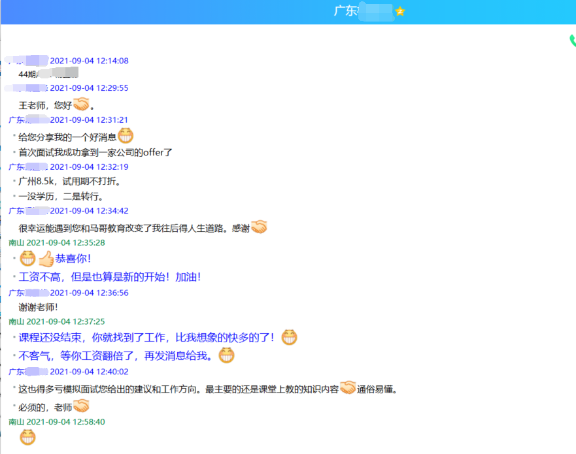Click the 谢谢老师! message
The height and width of the screenshot is (454, 576).
[38, 306]
